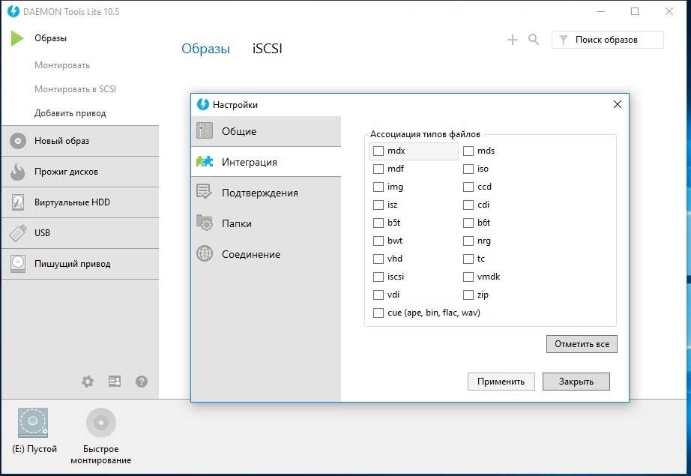Click Монтировать в SCSI sidebar item
Image resolution: width=691 pixels, height=476 pixels.
pos(76,89)
